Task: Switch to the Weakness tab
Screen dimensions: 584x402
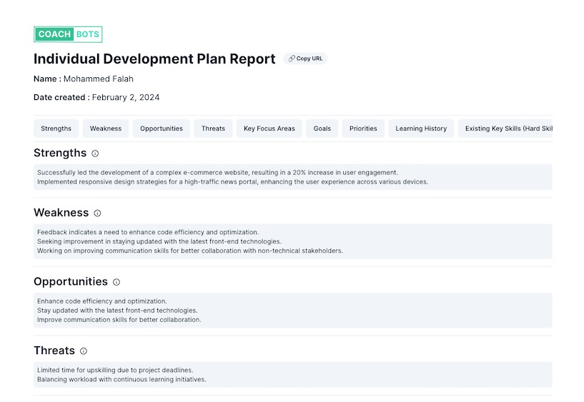Action: click(106, 129)
